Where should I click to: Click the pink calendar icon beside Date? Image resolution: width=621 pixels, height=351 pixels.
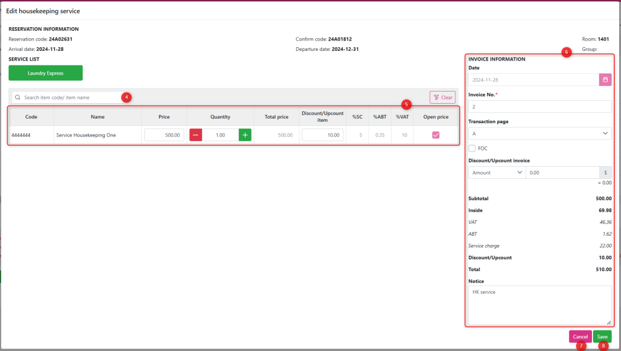tap(605, 79)
